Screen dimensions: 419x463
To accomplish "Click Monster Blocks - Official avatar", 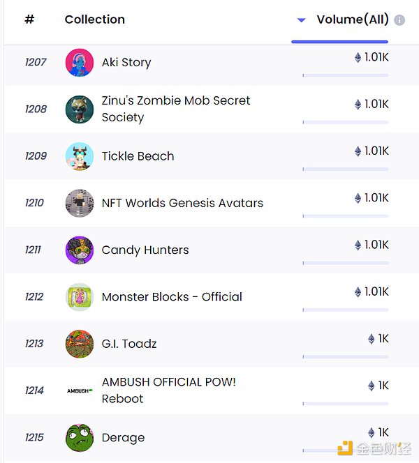I will point(79,296).
